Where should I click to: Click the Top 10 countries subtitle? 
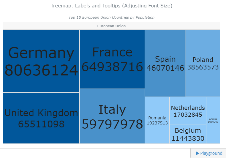111,18
